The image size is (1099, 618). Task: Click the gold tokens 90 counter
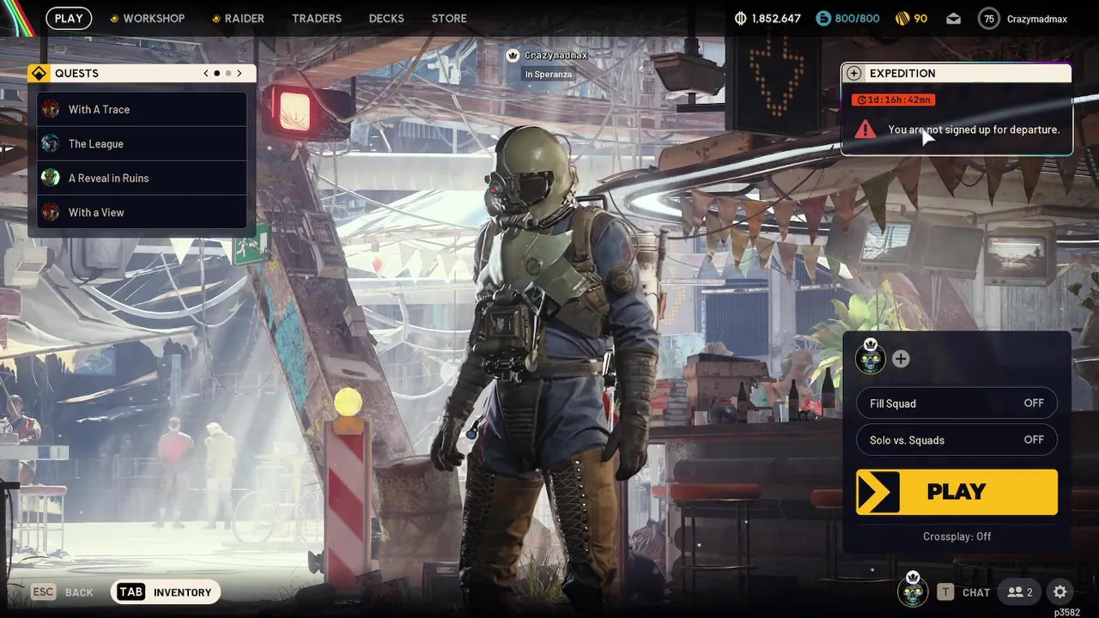click(x=911, y=18)
